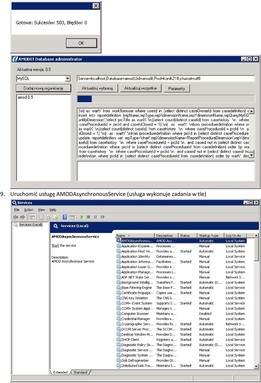The height and width of the screenshot is (383, 261).
Task: Open the File menu in Services
Action: [17, 210]
